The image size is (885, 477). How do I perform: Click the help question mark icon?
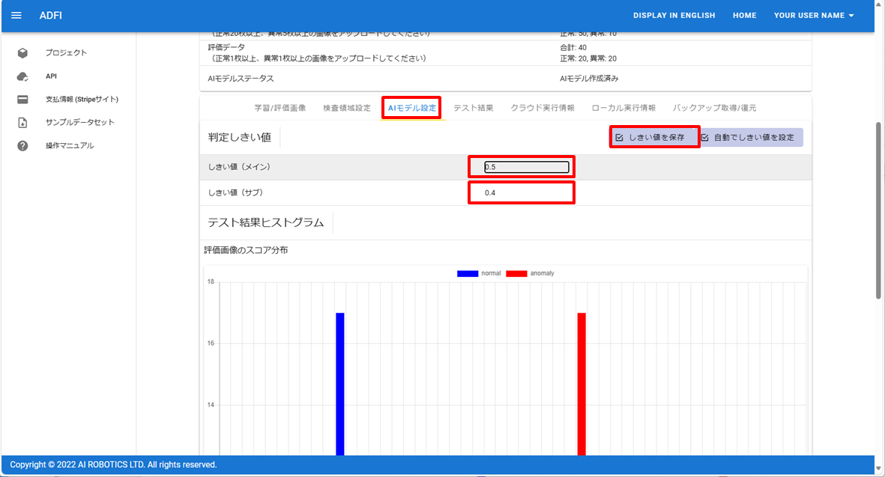coord(22,145)
